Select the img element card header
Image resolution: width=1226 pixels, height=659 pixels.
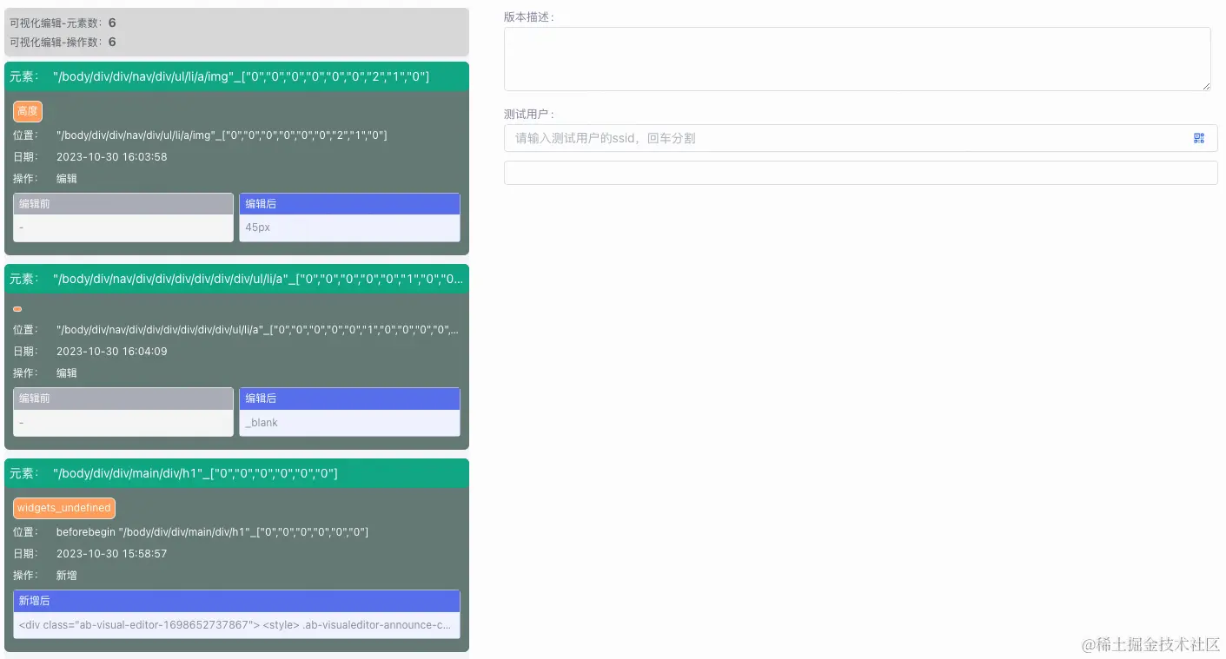click(x=236, y=76)
